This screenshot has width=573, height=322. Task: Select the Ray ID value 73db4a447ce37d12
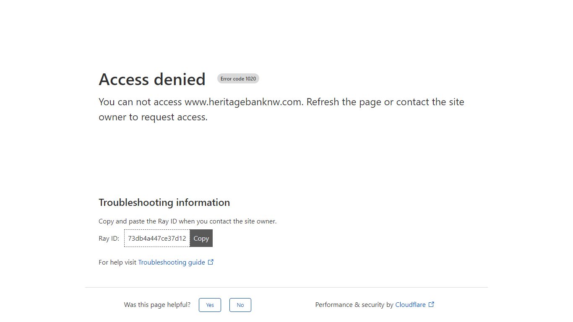click(x=157, y=238)
